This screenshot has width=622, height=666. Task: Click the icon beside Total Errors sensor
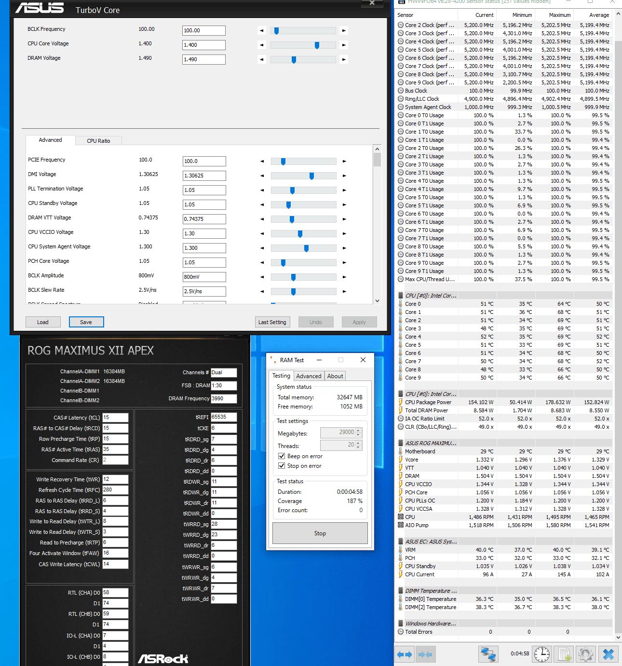click(401, 632)
